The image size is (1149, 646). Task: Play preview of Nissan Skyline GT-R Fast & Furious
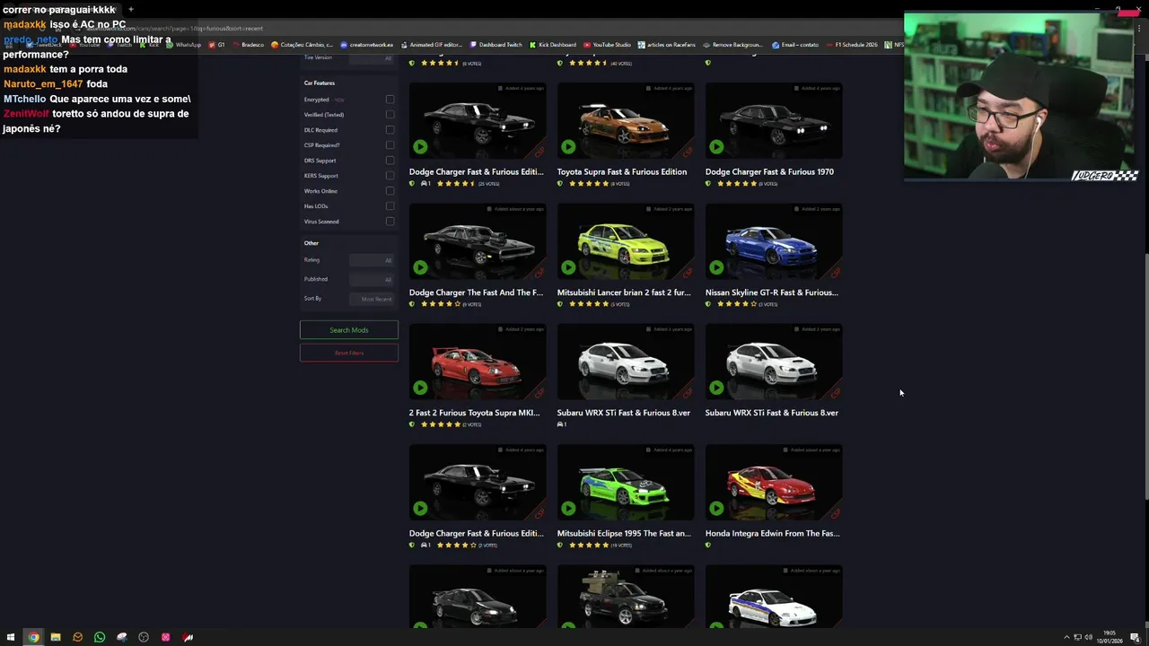(716, 266)
